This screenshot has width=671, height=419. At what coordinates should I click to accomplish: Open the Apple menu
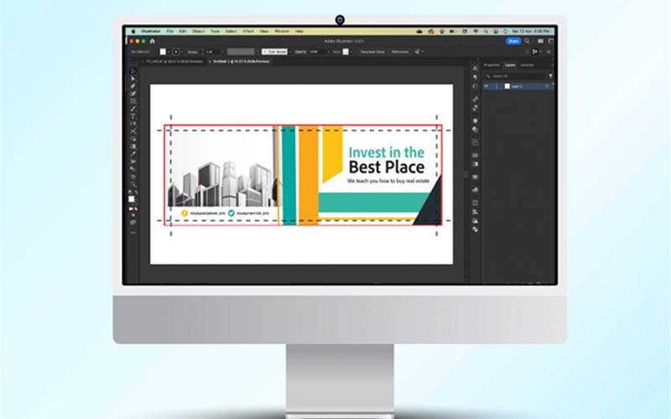133,31
